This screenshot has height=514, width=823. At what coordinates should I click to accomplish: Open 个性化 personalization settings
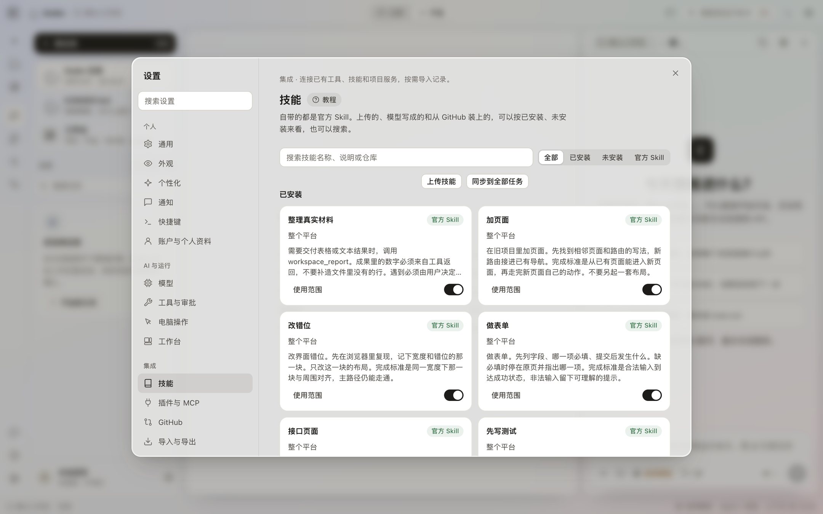pos(195,183)
